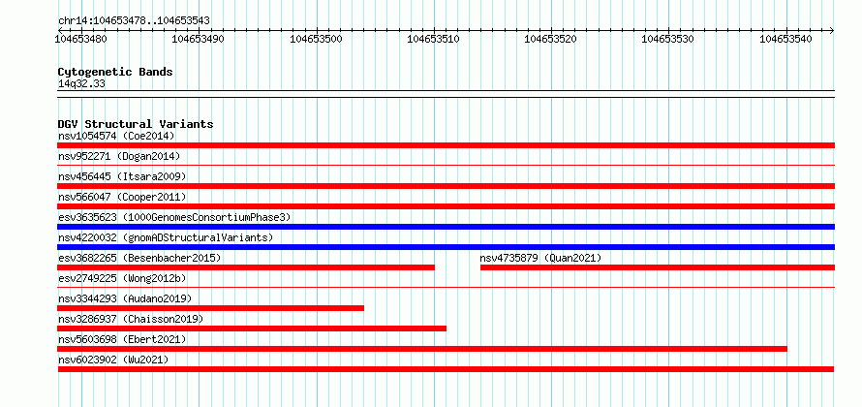Click the DGV Structural Variants track title
The height and width of the screenshot is (407, 862).
point(136,124)
